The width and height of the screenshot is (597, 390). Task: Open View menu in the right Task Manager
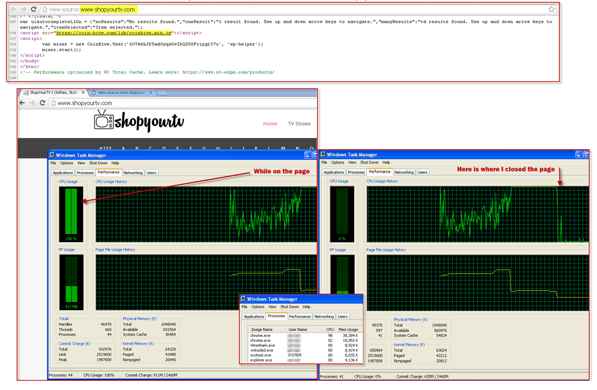click(352, 162)
